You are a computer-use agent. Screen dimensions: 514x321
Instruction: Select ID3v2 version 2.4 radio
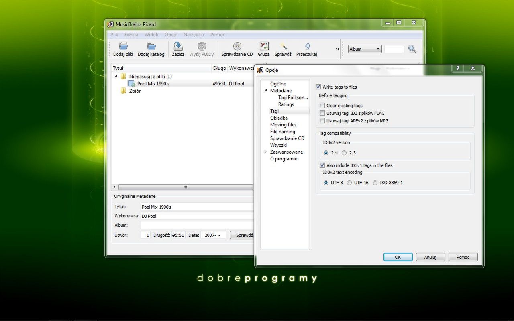pos(326,153)
